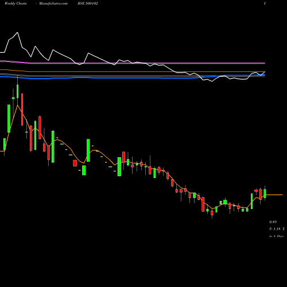Screen dimensions: 287x287
Task: Click the 'BSE 500102' symbol text
Action: pos(88,3)
